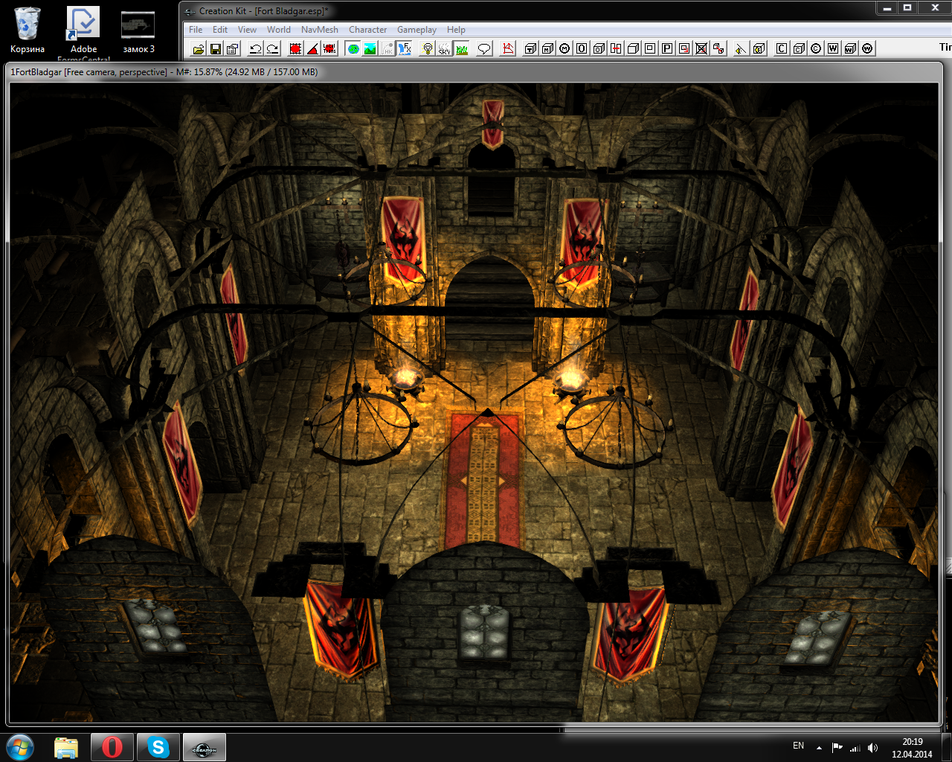Open the Preferences toolbar icon
952x762 pixels.
click(233, 48)
